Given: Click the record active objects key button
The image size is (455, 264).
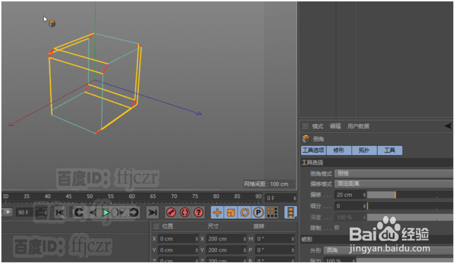Looking at the screenshot, I should [171, 212].
